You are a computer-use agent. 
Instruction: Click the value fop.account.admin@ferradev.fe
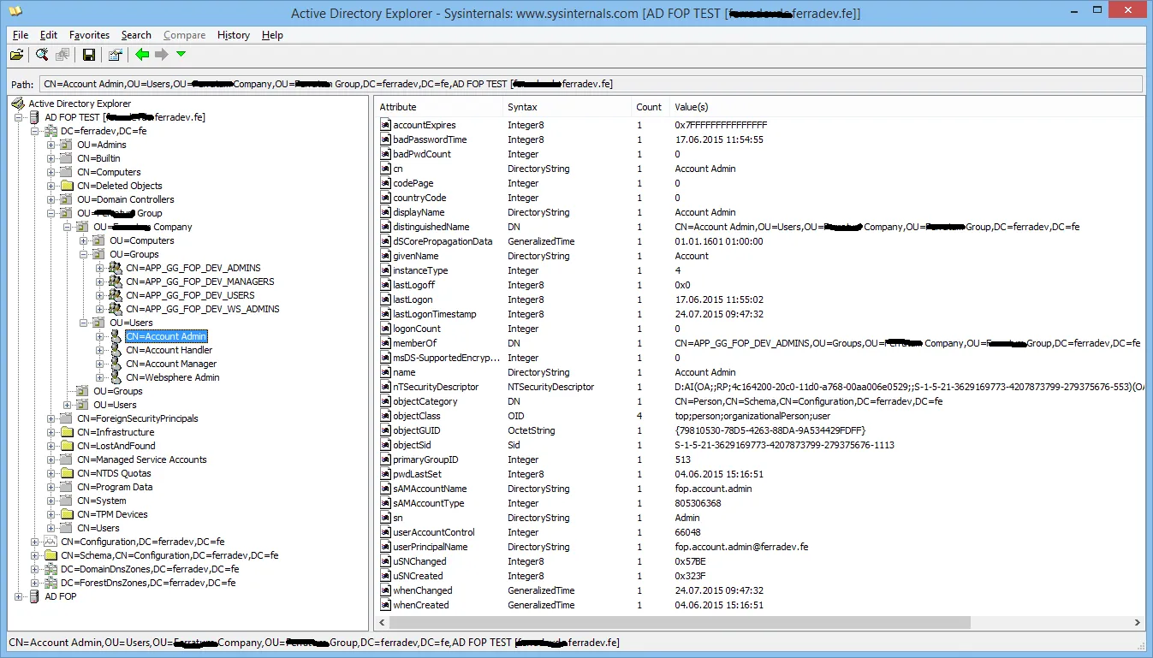741,547
